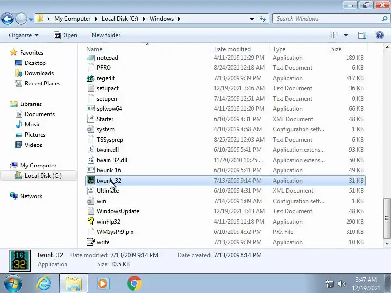Open Downloads in the navigation pane
This screenshot has height=293, width=391.
pyautogui.click(x=39, y=73)
